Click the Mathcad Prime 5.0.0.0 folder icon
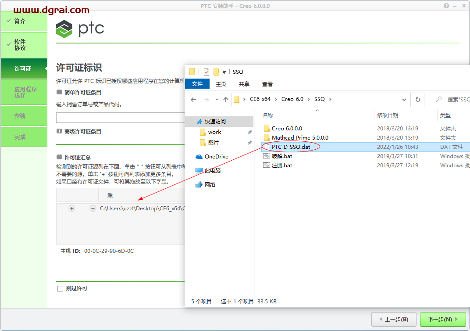The image size is (470, 331). [x=267, y=138]
